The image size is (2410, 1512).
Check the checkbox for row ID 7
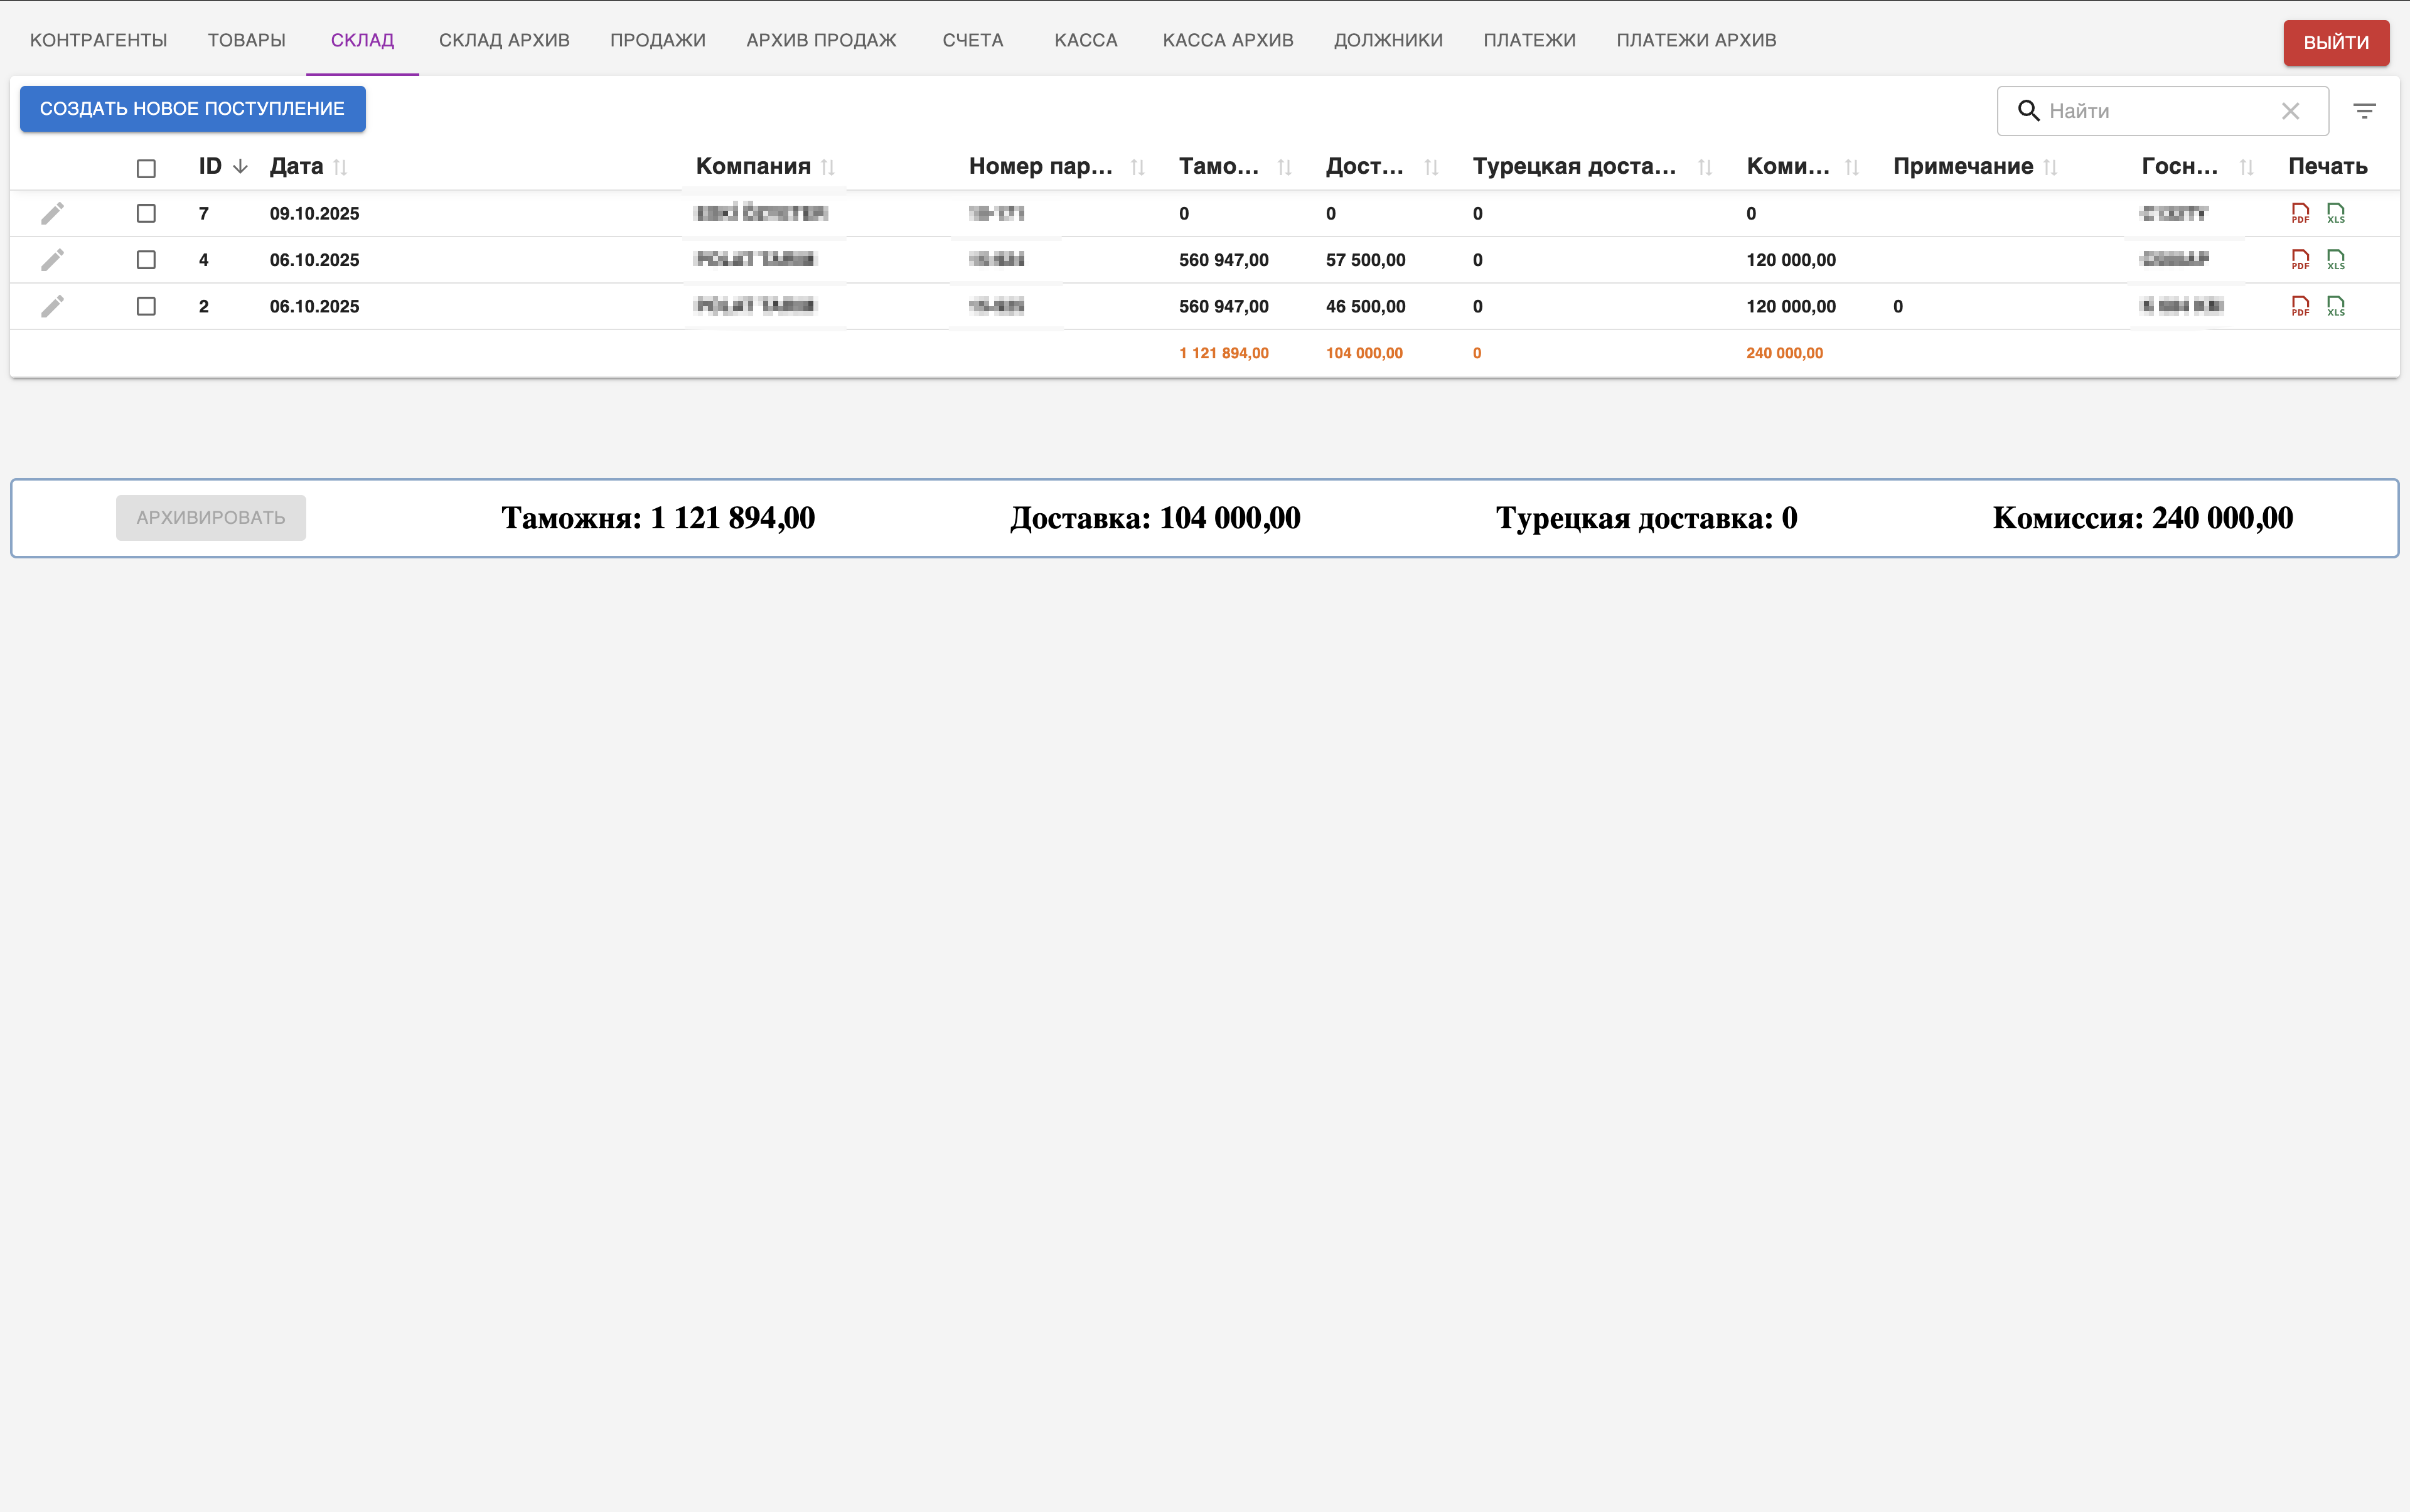tap(146, 213)
